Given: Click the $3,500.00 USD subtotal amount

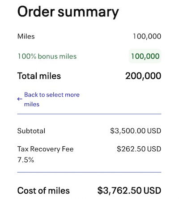Looking at the screenshot, I should (136, 131).
